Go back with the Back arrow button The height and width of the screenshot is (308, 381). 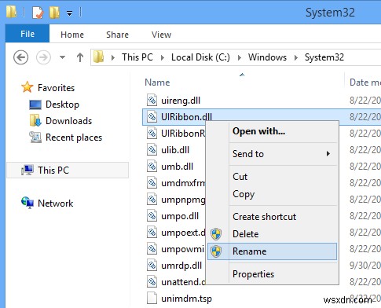click(x=21, y=57)
